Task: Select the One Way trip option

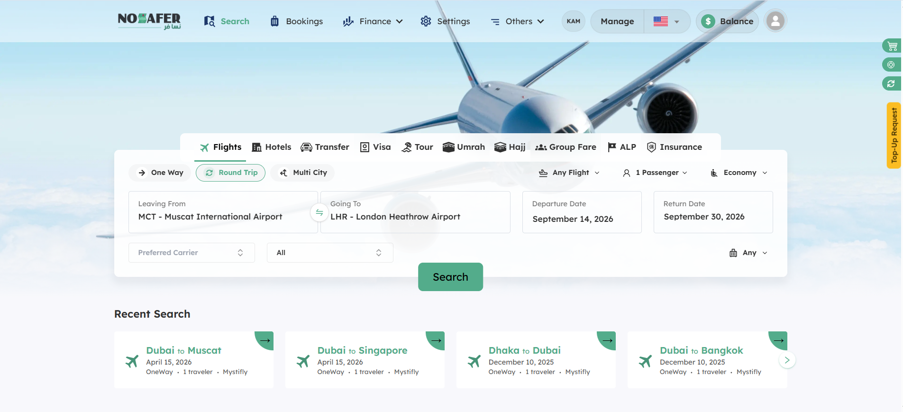Action: pyautogui.click(x=160, y=173)
